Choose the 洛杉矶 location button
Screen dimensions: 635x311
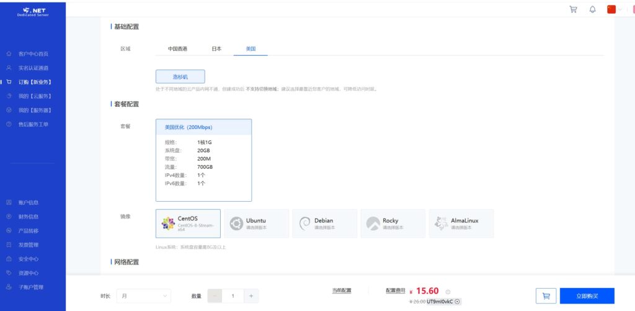coord(180,76)
